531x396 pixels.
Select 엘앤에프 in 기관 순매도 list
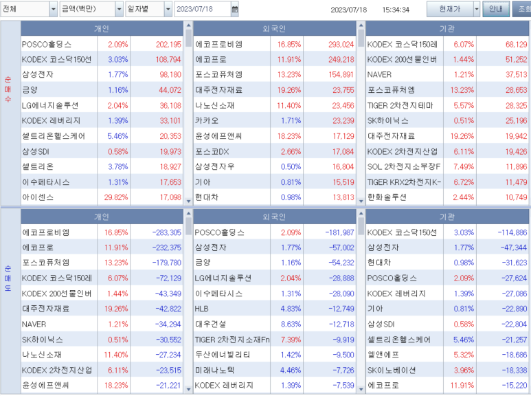[x=383, y=355]
